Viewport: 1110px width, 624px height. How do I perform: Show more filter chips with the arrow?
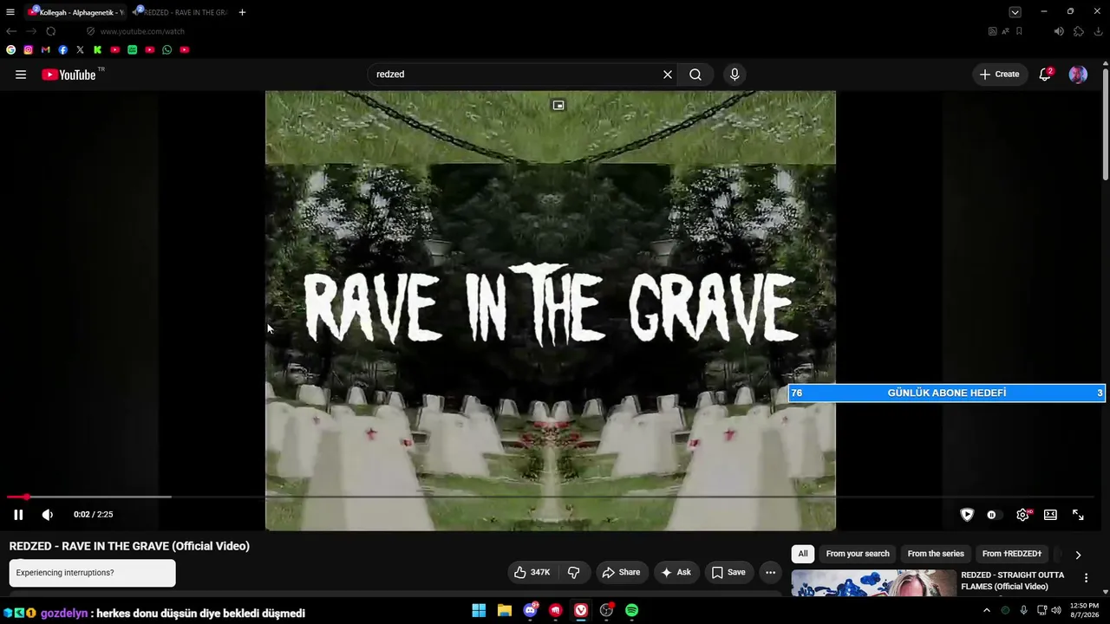(x=1078, y=555)
